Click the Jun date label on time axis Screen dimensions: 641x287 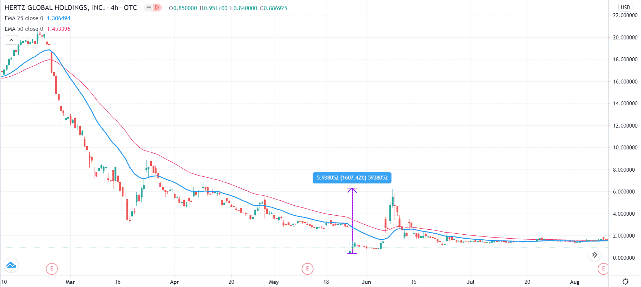tap(366, 282)
